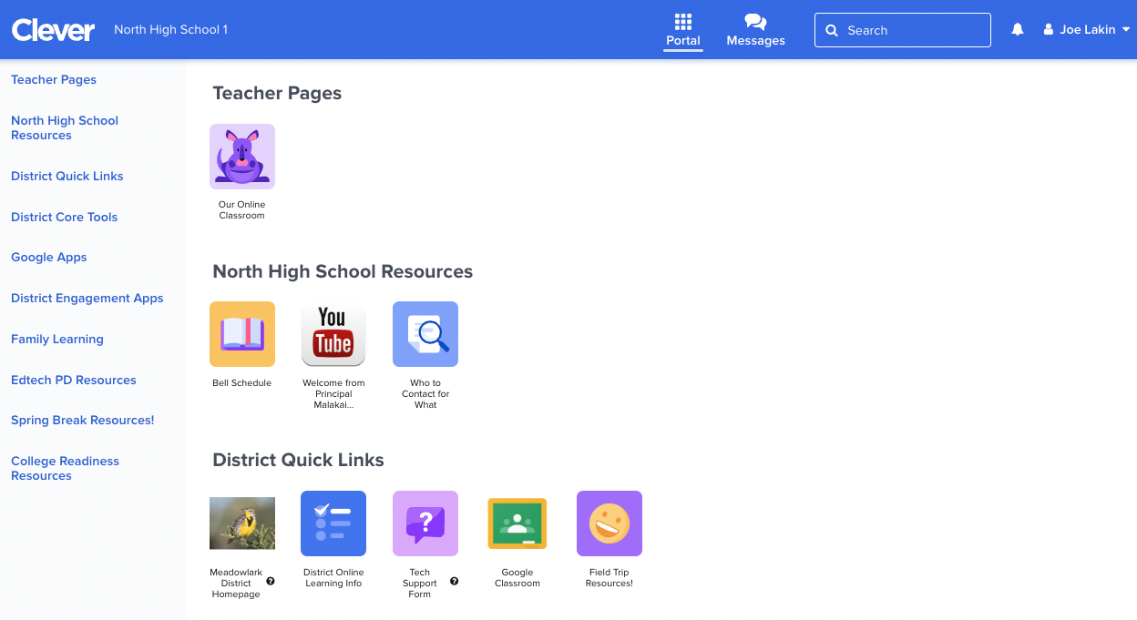1137x620 pixels.
Task: Visit the Meadowlark District Homepage
Action: pos(241,523)
